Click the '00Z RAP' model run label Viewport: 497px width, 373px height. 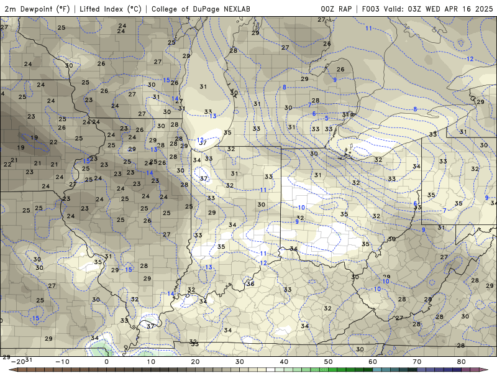point(336,9)
